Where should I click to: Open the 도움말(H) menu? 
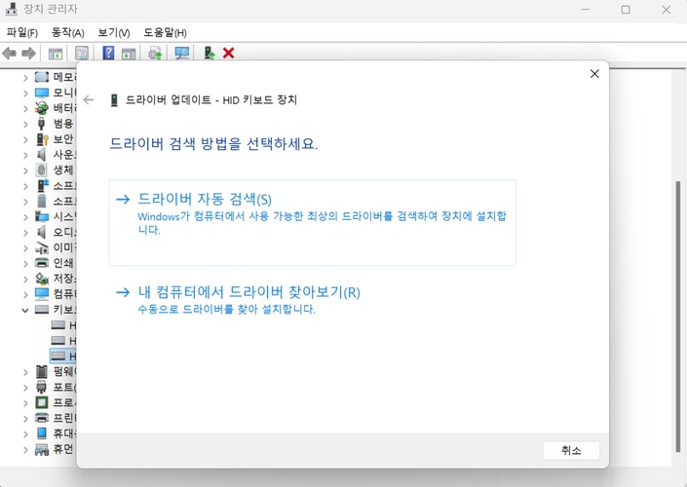coord(166,32)
